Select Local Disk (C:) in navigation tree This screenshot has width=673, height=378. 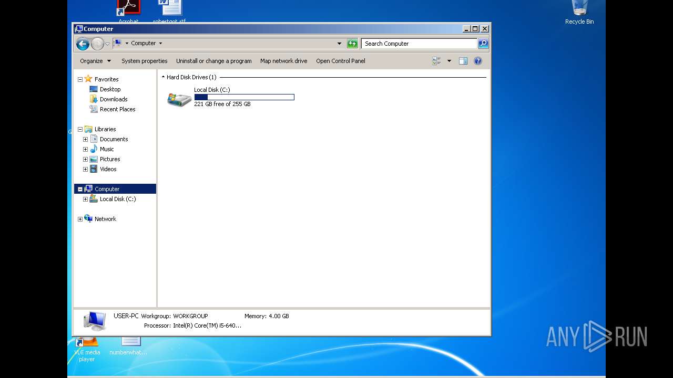[x=118, y=199]
